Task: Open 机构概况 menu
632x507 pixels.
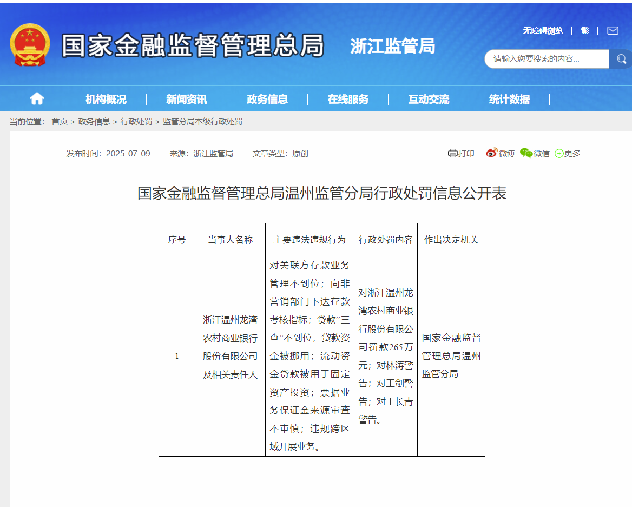Action: point(106,99)
